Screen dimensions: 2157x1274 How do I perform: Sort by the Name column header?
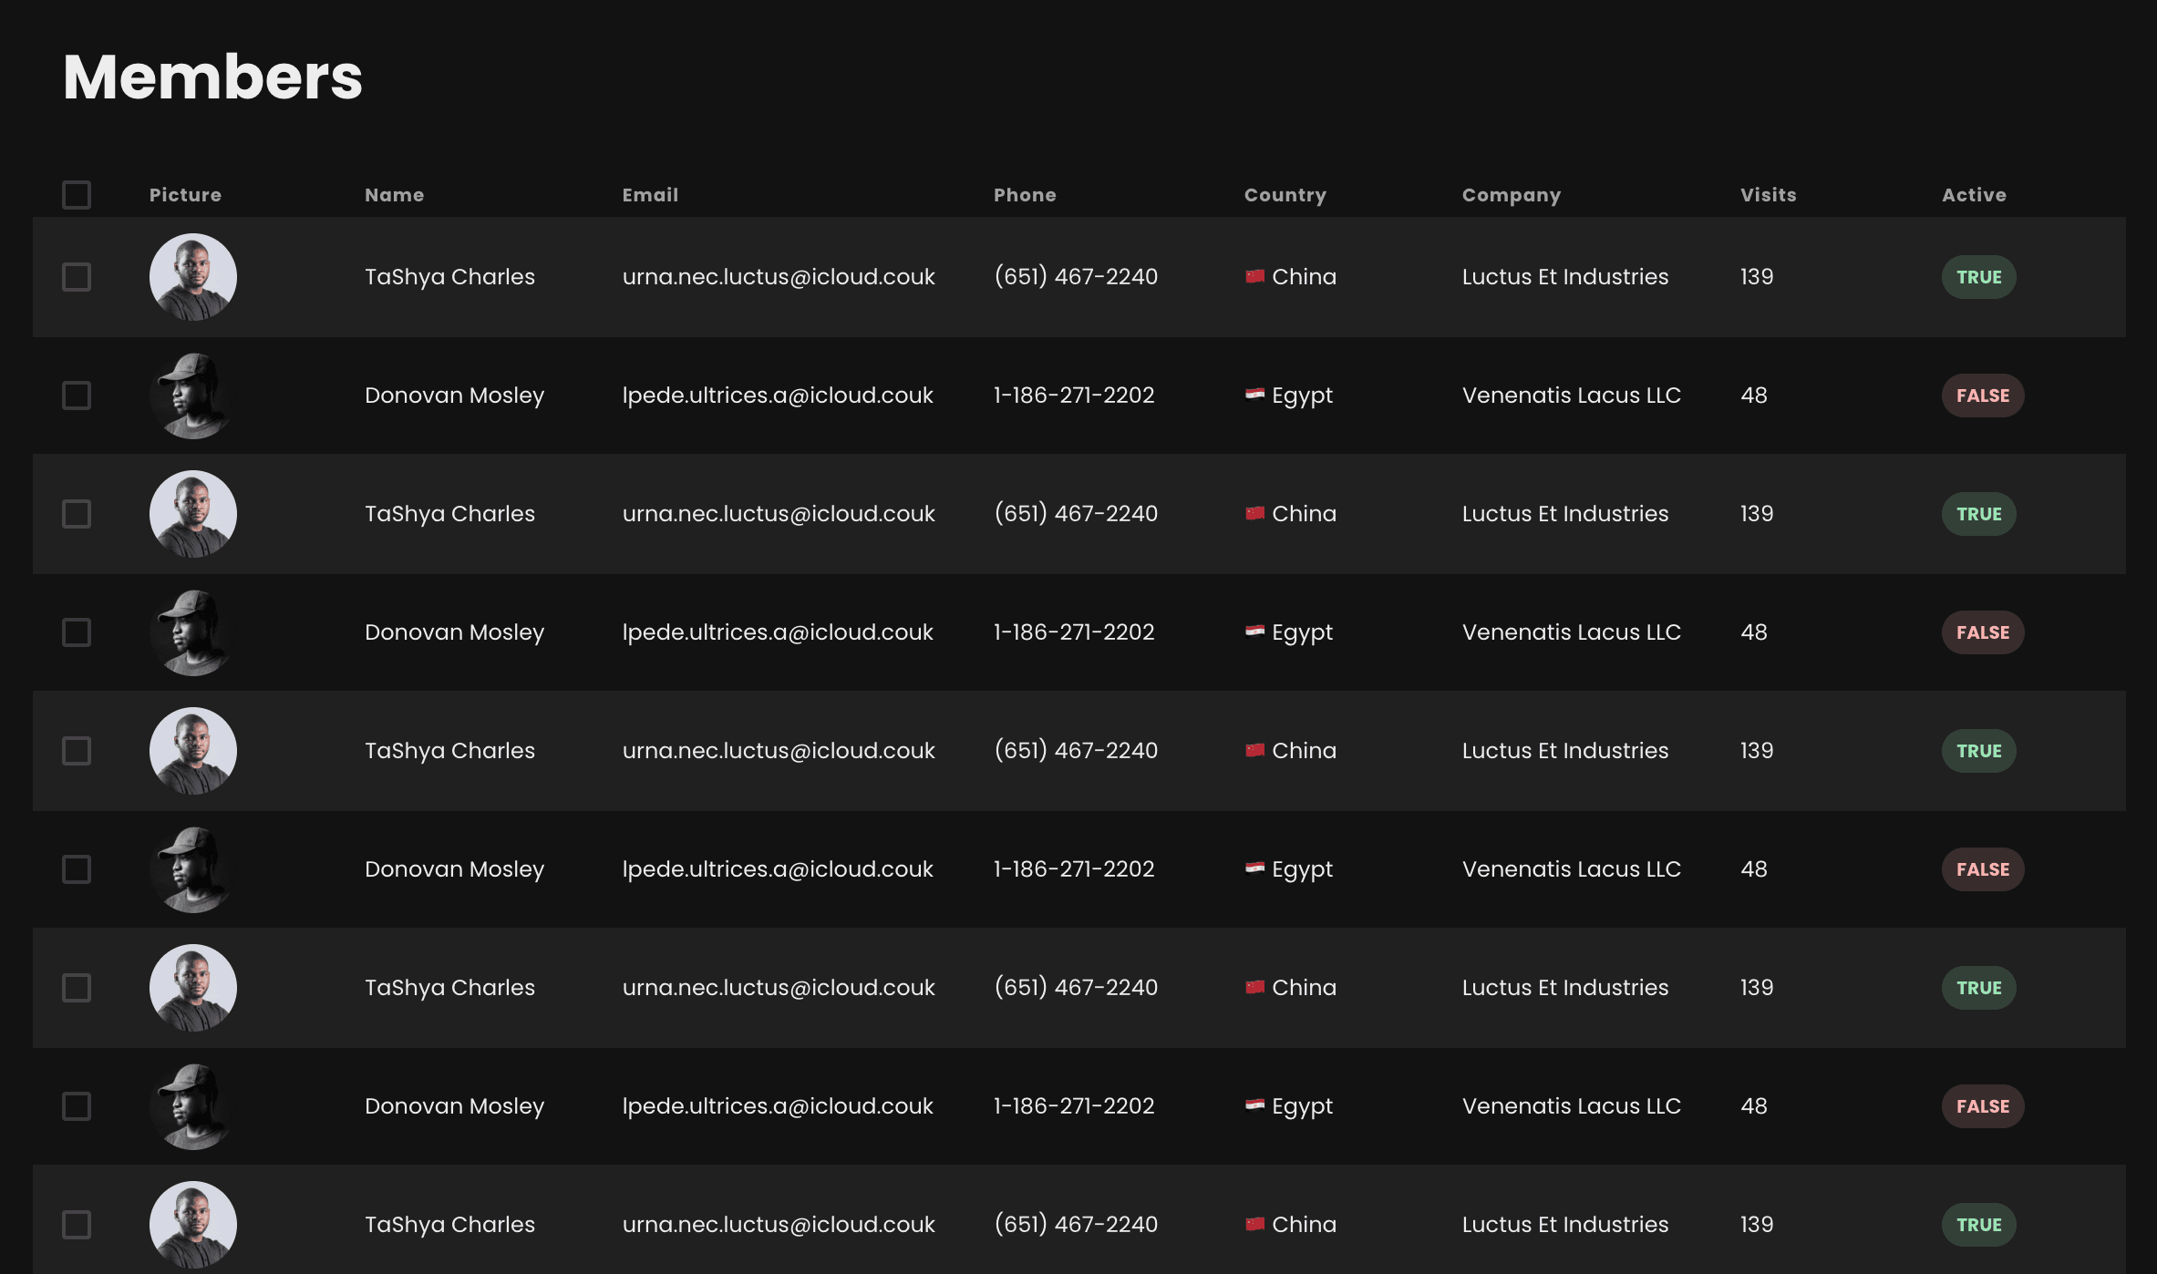394,195
